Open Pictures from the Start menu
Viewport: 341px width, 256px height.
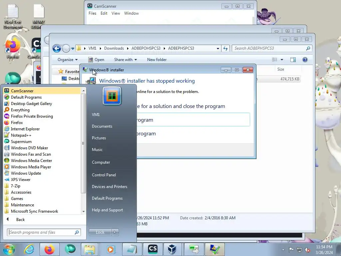tap(99, 138)
